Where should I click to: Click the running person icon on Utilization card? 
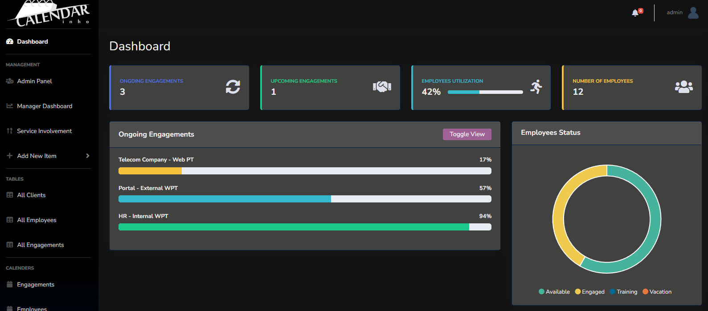click(x=536, y=87)
